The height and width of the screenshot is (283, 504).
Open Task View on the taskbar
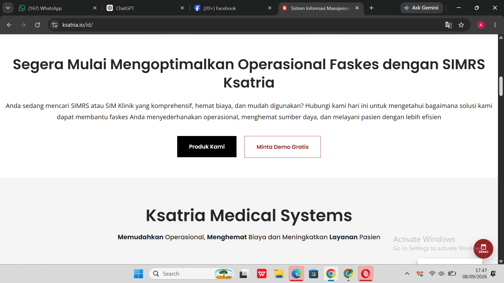pyautogui.click(x=244, y=274)
